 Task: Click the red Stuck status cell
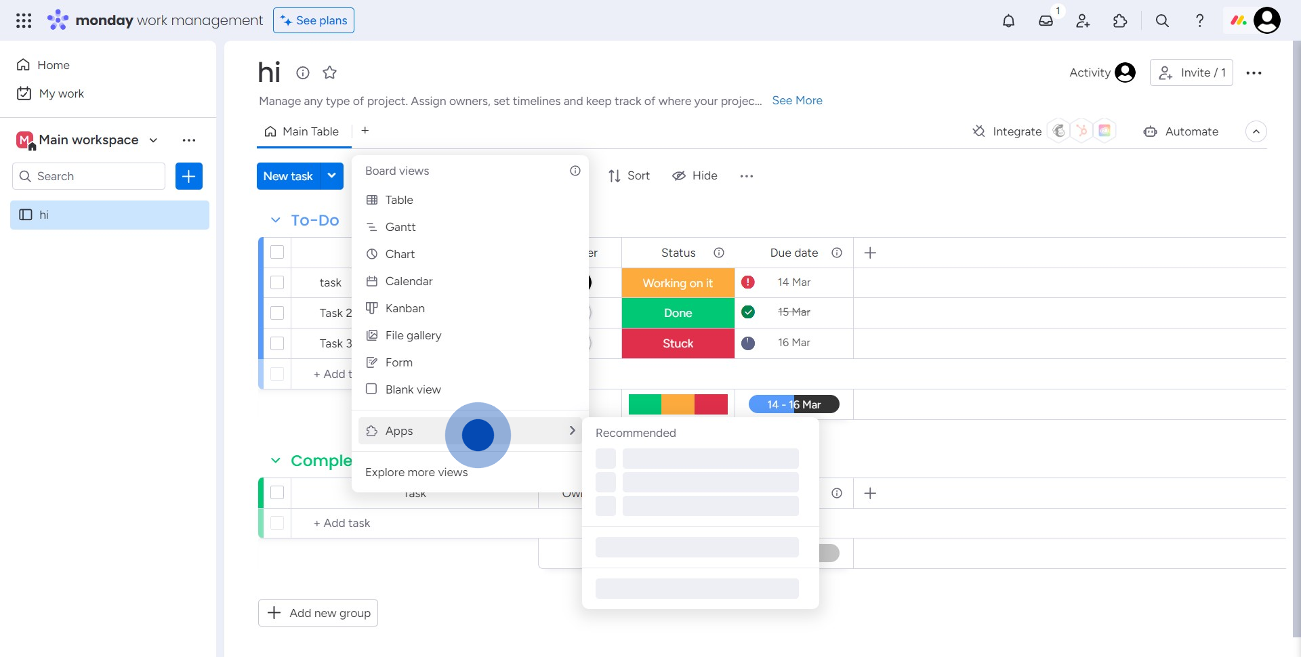click(x=678, y=343)
